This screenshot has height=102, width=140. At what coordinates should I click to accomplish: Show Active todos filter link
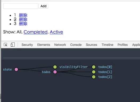56,32
